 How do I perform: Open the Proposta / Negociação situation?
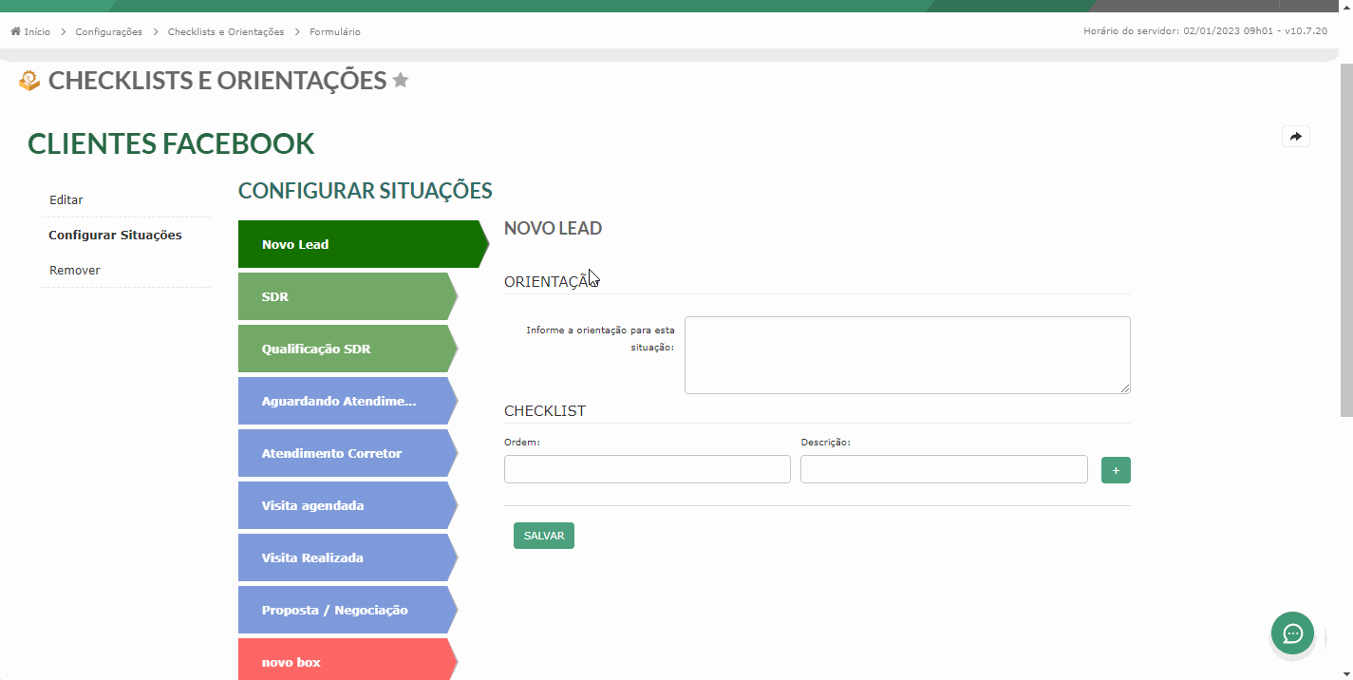(x=348, y=610)
